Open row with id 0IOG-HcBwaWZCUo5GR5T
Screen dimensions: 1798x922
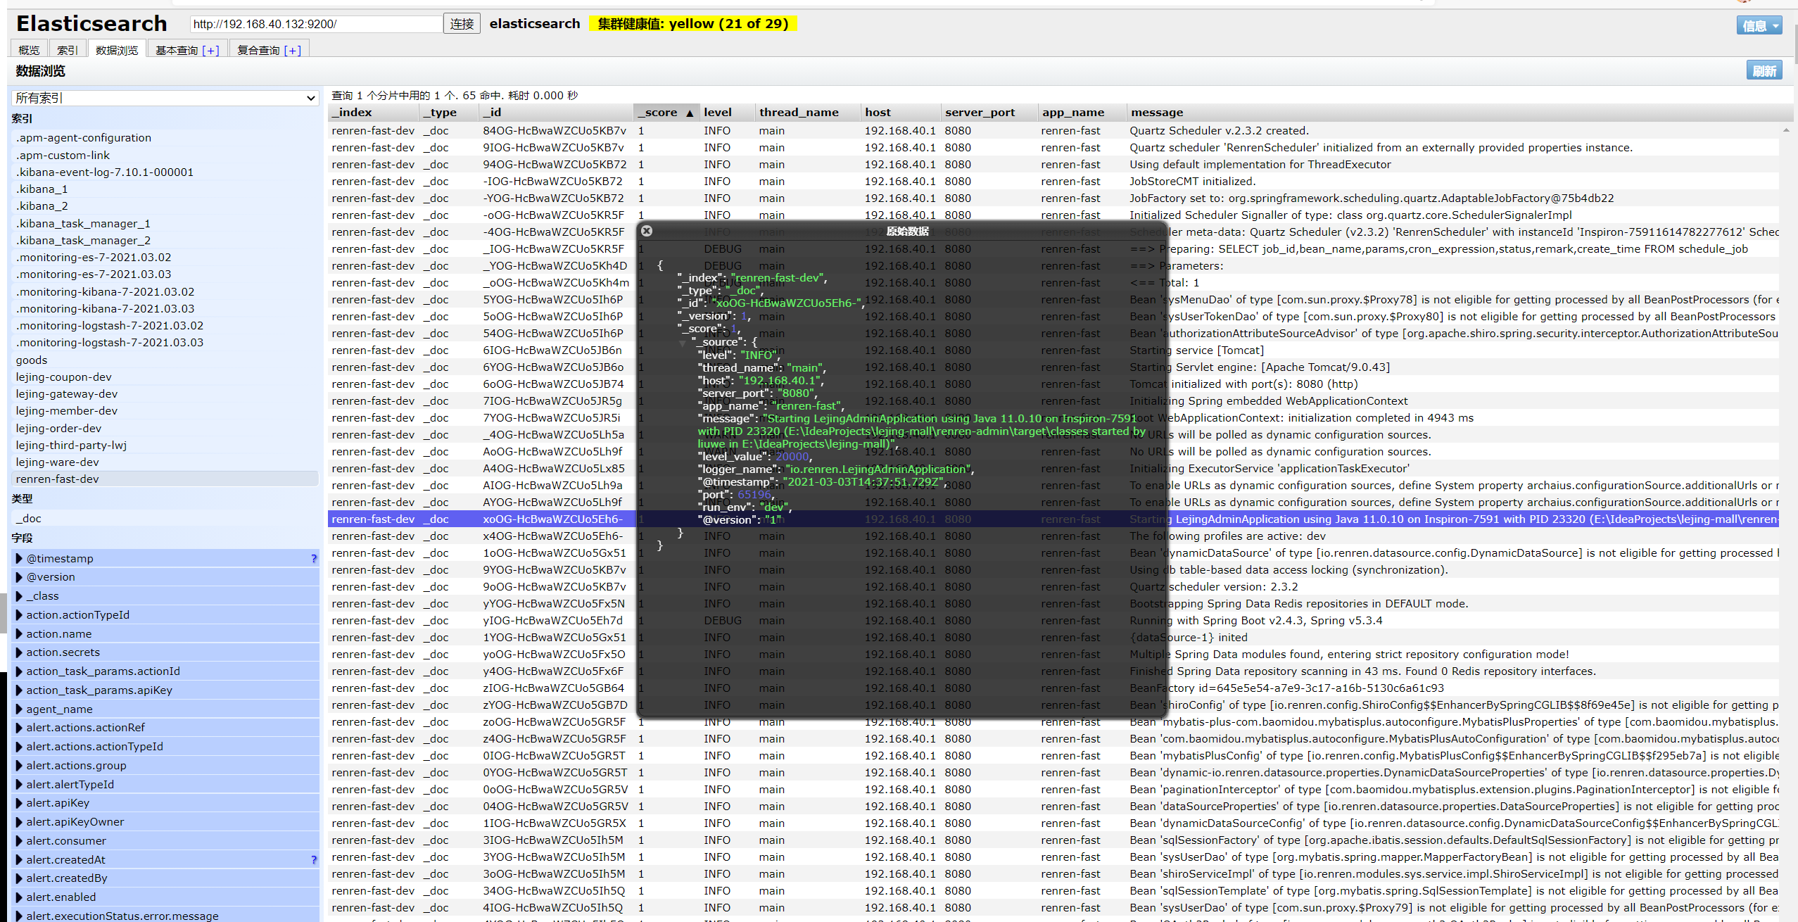(1053, 755)
